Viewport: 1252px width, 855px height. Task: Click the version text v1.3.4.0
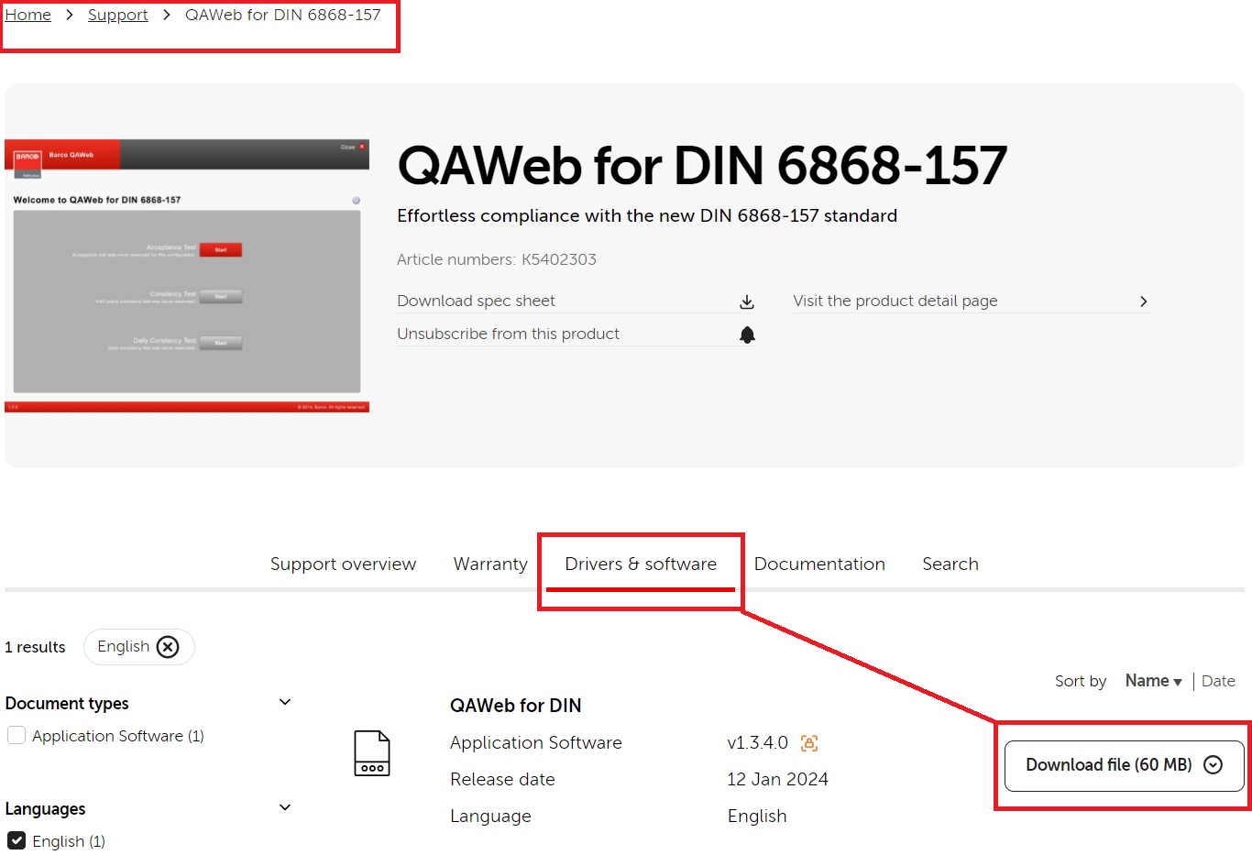[x=757, y=742]
